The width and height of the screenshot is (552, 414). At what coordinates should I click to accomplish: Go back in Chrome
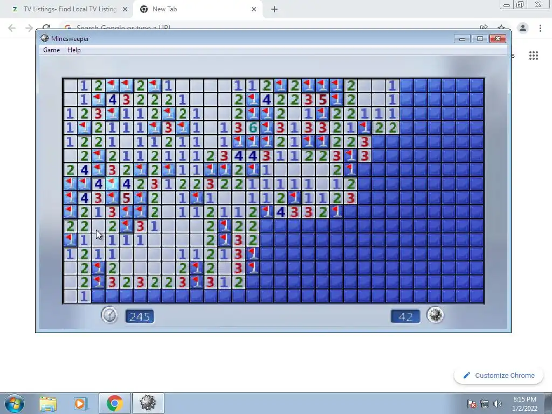pos(12,28)
